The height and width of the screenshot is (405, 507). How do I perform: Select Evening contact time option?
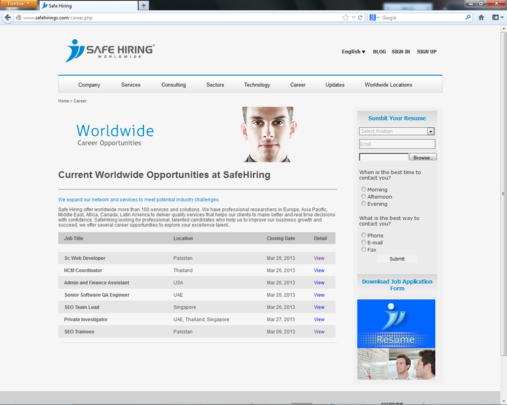point(363,204)
